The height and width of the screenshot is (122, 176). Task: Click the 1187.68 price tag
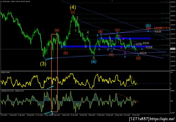[139, 44]
